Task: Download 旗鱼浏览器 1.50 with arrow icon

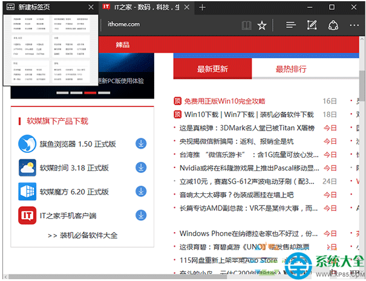Action: (x=141, y=144)
